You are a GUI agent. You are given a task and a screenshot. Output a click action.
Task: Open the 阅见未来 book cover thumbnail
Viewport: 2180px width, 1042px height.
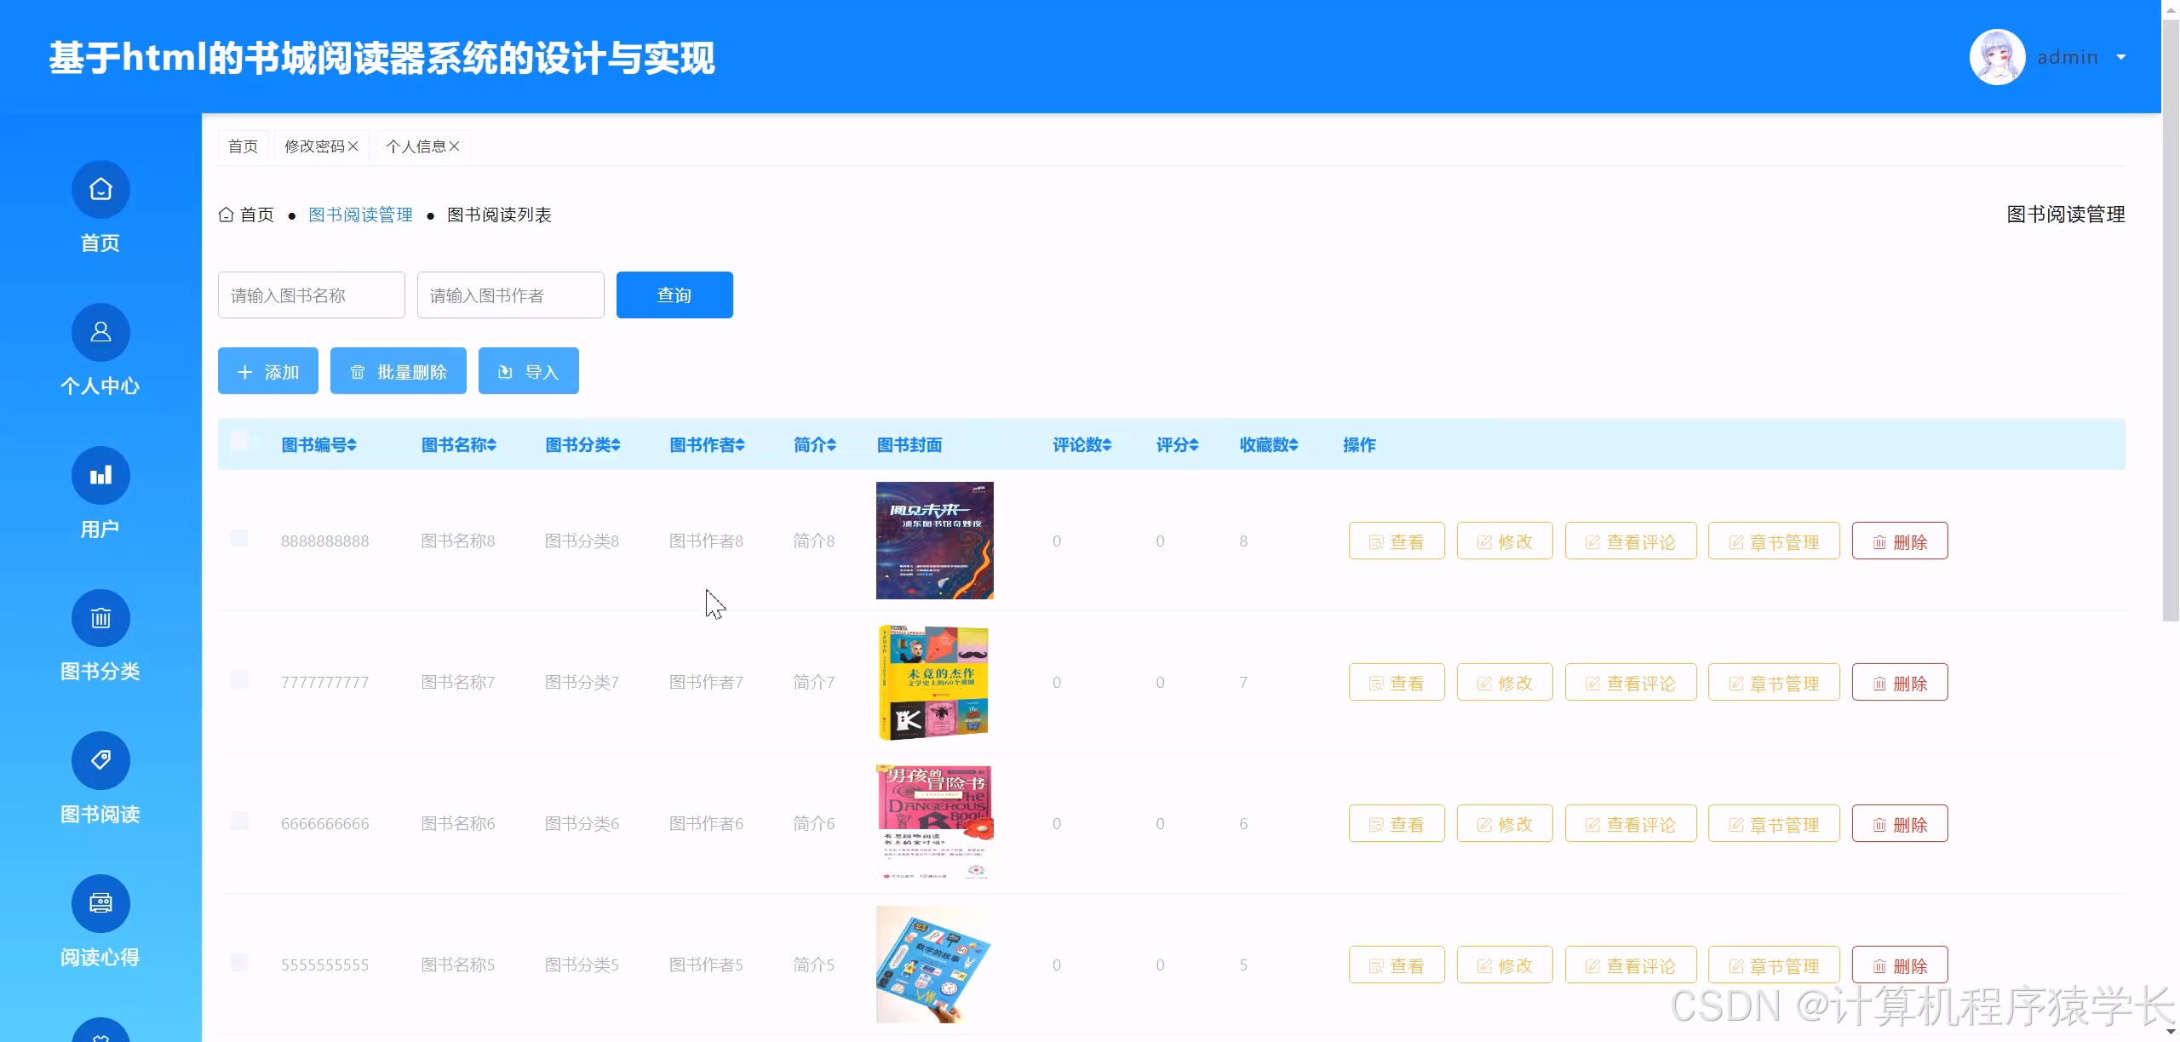coord(935,541)
